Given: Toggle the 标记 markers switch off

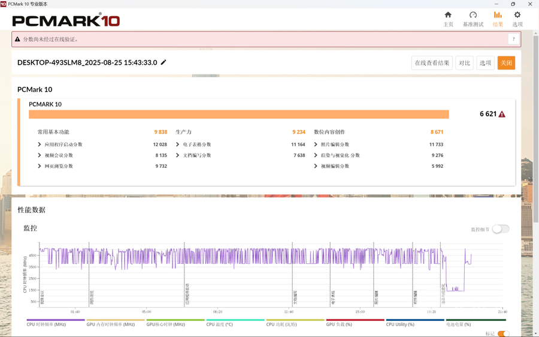Looking at the screenshot, I should click(x=503, y=334).
